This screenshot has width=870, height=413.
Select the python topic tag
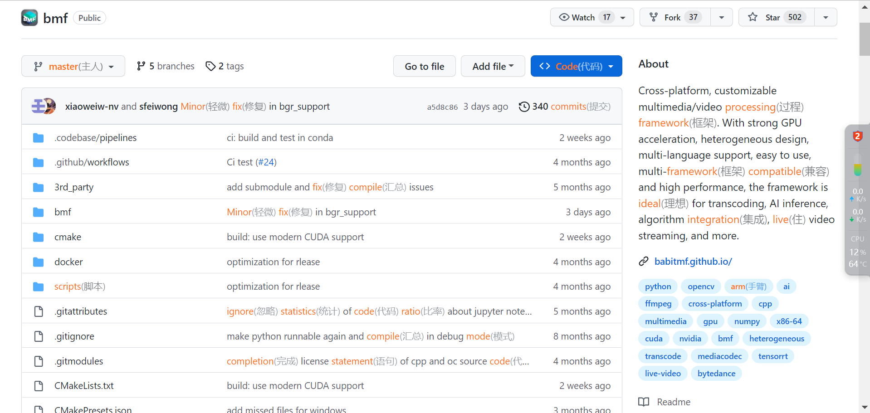pos(658,287)
